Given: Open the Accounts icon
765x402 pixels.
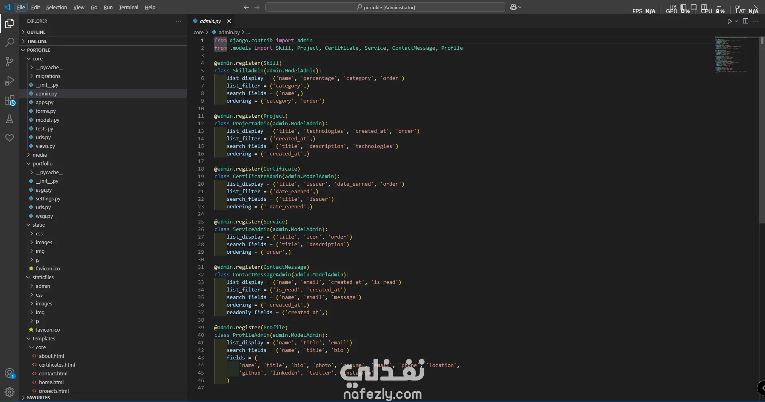Looking at the screenshot, I should pyautogui.click(x=10, y=373).
